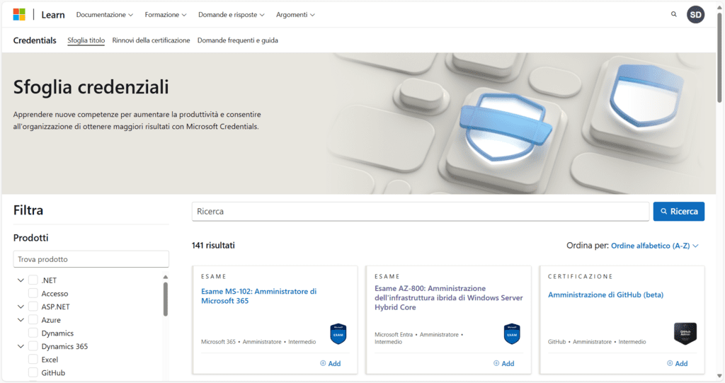Open Esame AZ-800 Windows Server Hybrid Core link
Screen dimensions: 725x383
pos(448,298)
